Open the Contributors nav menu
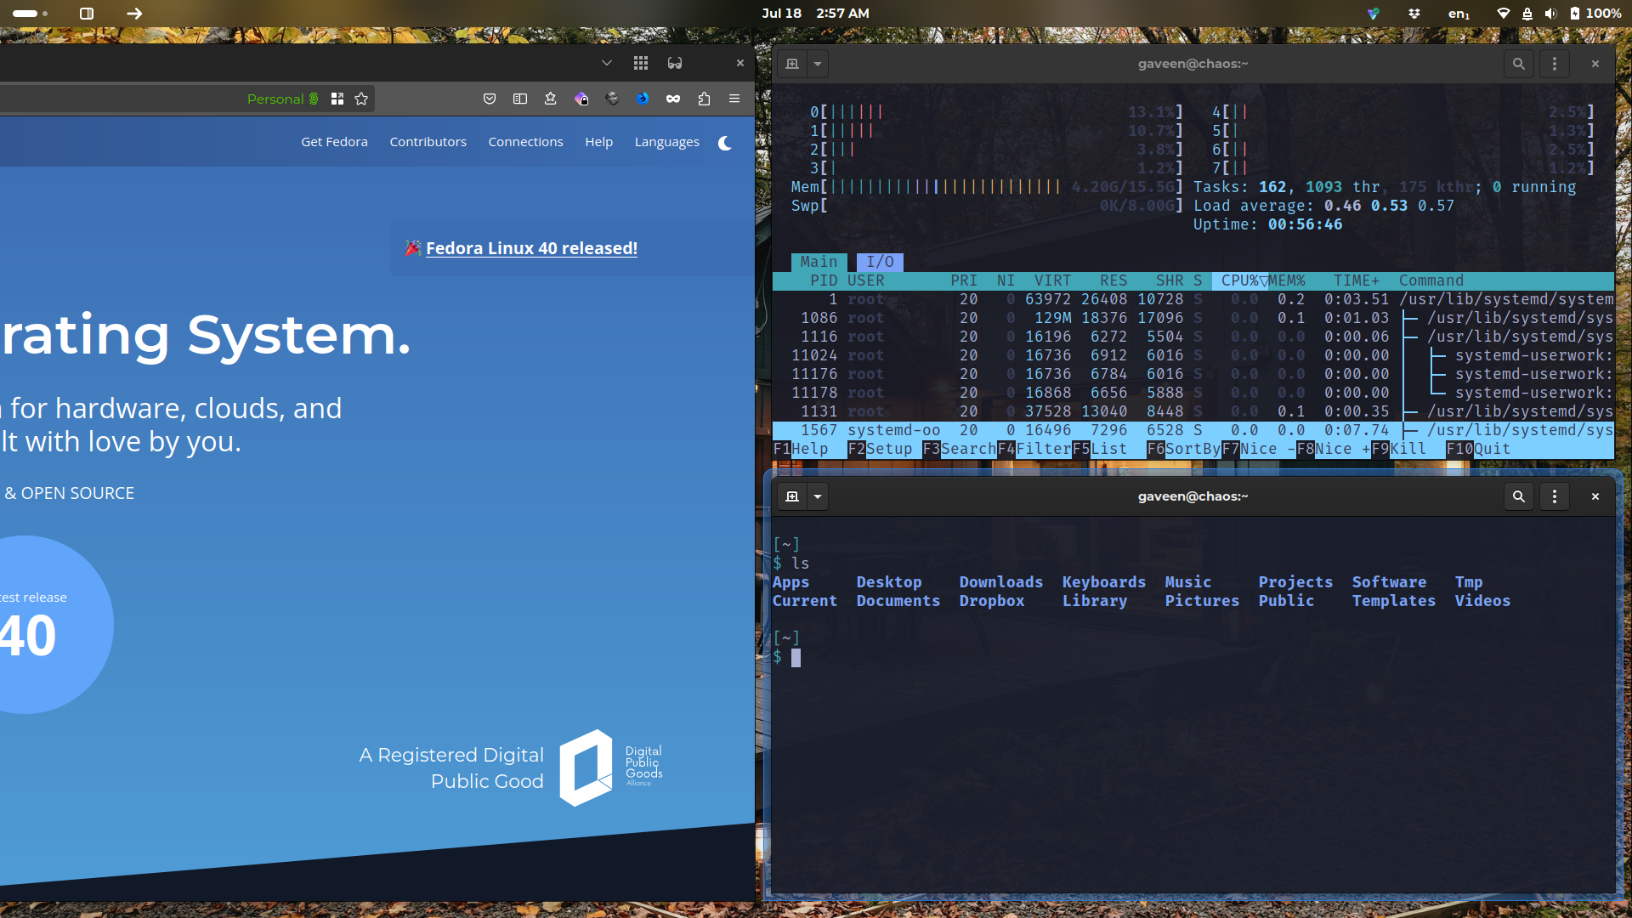This screenshot has width=1632, height=918. point(428,142)
